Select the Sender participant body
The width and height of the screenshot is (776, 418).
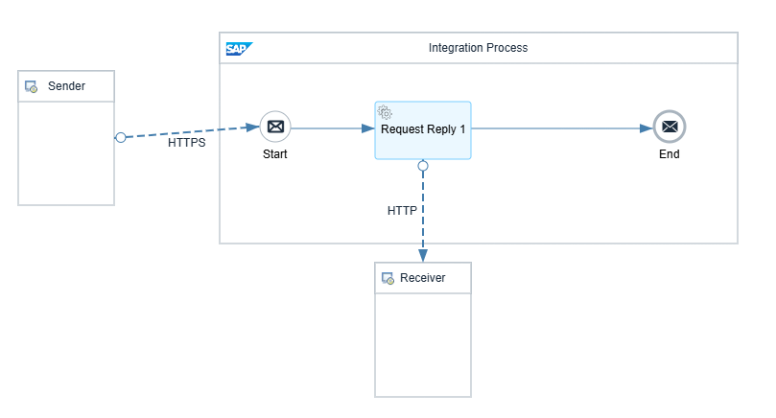pyautogui.click(x=66, y=153)
